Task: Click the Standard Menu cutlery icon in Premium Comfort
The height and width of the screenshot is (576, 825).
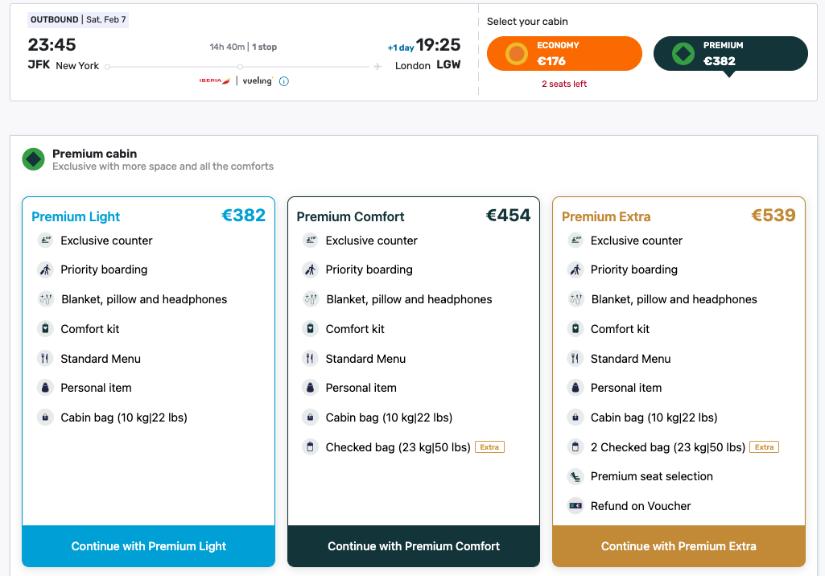Action: tap(310, 358)
